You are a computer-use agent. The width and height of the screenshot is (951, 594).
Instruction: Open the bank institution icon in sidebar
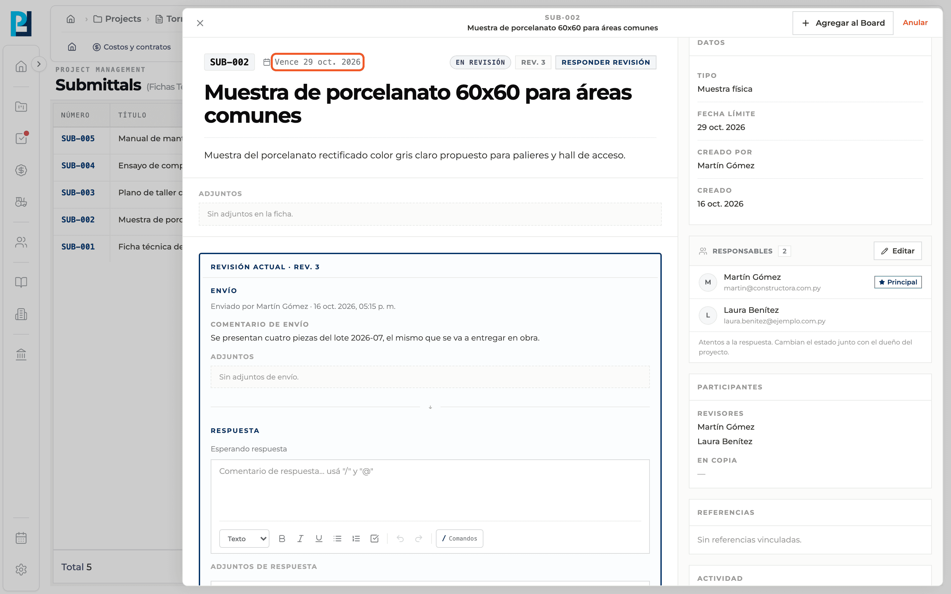[x=21, y=354]
